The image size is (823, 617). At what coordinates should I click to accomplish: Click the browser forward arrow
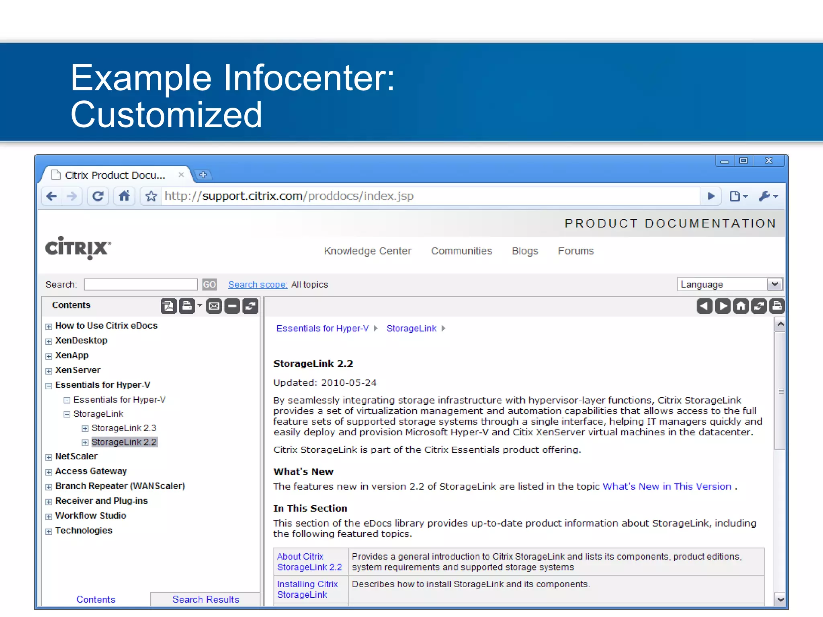[x=72, y=196]
